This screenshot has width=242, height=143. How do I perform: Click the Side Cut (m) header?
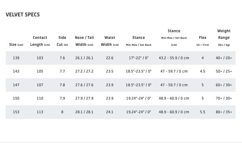click(62, 41)
